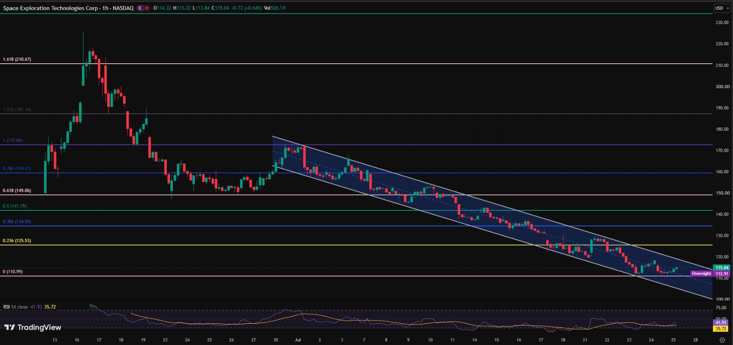Click the Jul label on the time axis
This screenshot has width=733, height=345.
coord(298,340)
